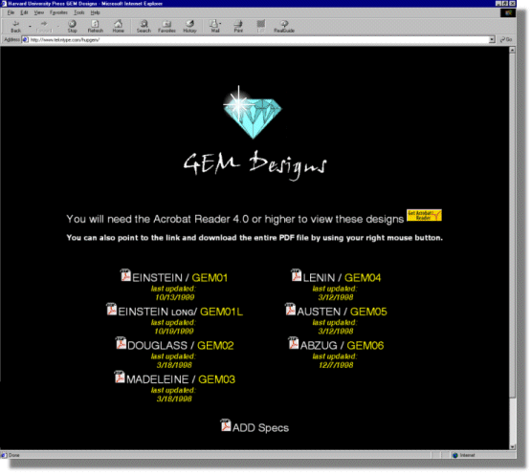Open the Favorites toolbar button
Image resolution: width=531 pixels, height=474 pixels.
[x=166, y=26]
